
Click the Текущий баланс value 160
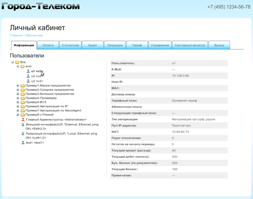click(x=175, y=169)
